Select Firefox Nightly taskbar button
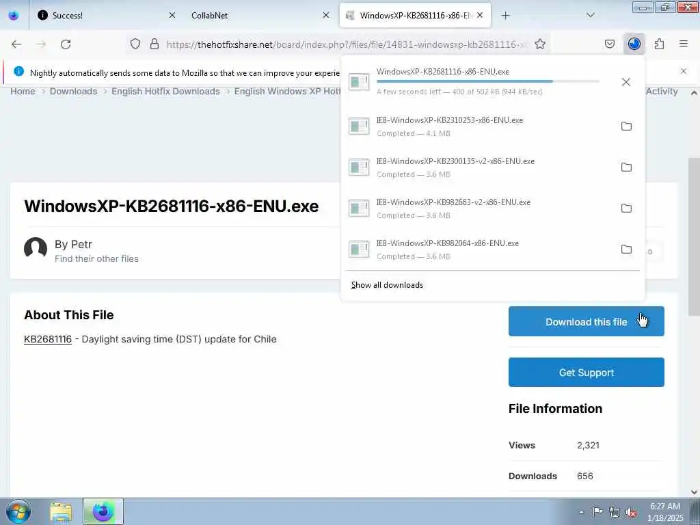Screen dimensions: 700x525 [103, 512]
